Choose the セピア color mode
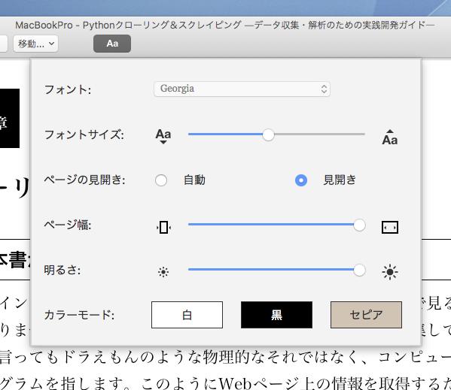This screenshot has height=390, width=451. [366, 315]
